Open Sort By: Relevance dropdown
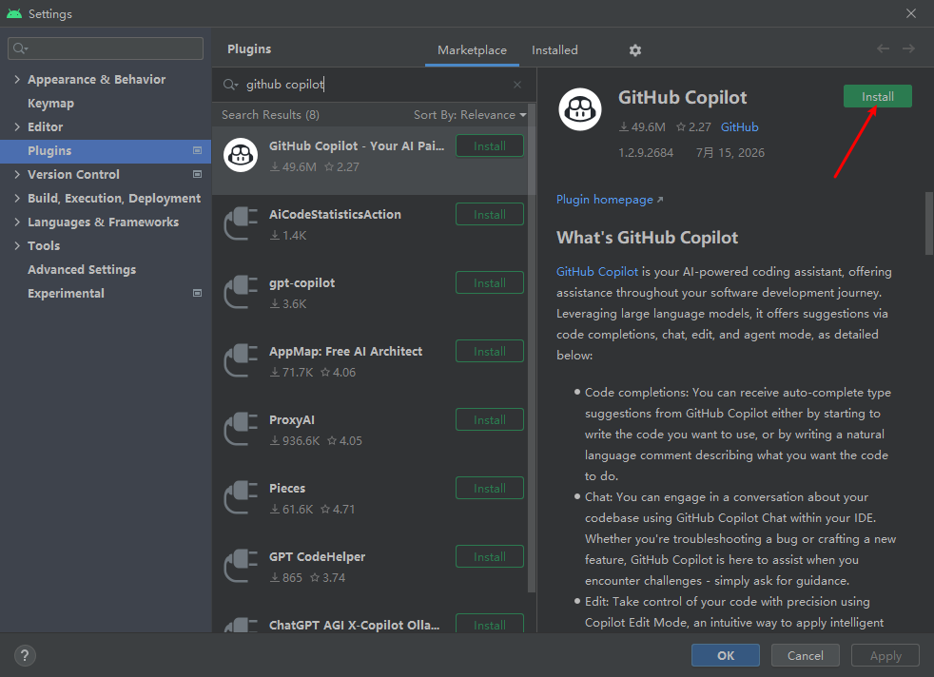The width and height of the screenshot is (934, 677). [x=470, y=115]
